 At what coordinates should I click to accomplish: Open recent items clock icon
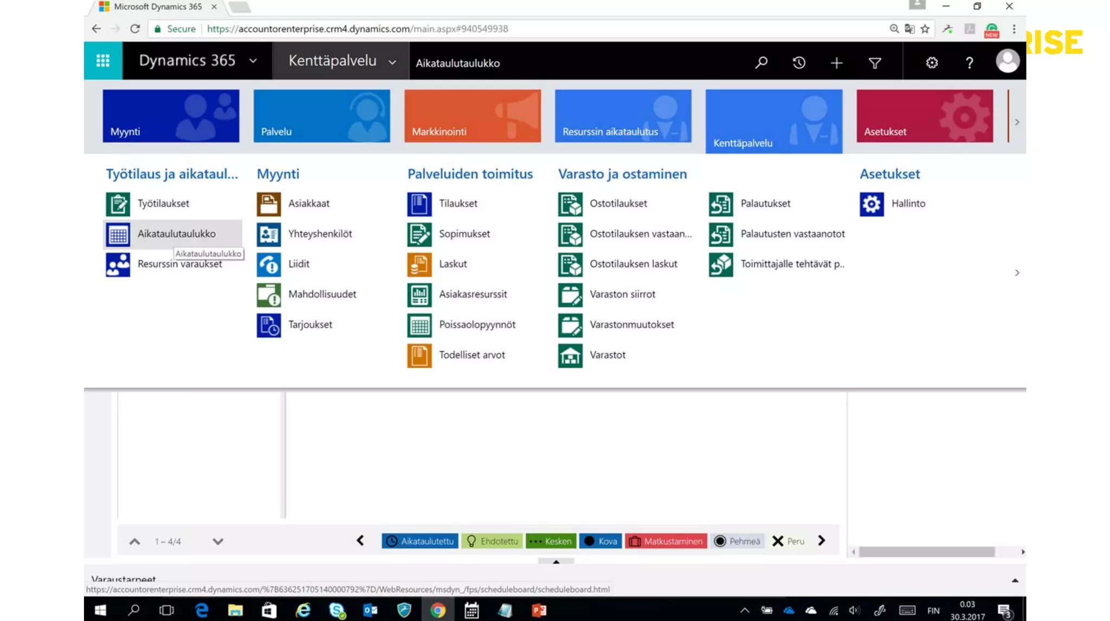799,63
